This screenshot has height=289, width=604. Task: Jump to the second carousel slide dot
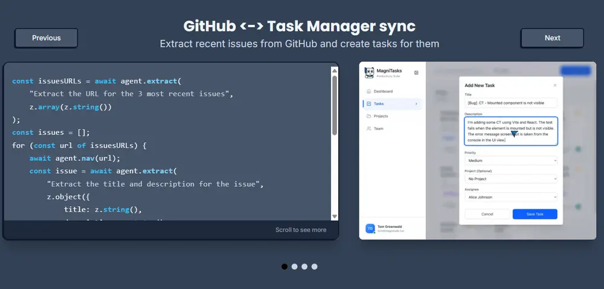coord(294,266)
